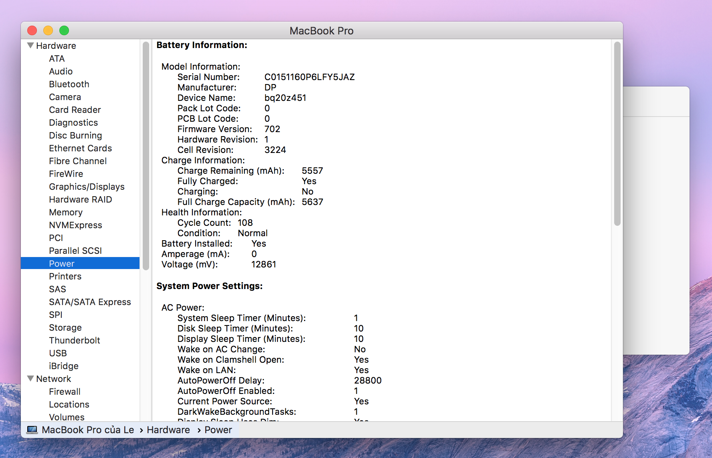
Task: Show Storage information
Action: pos(65,327)
